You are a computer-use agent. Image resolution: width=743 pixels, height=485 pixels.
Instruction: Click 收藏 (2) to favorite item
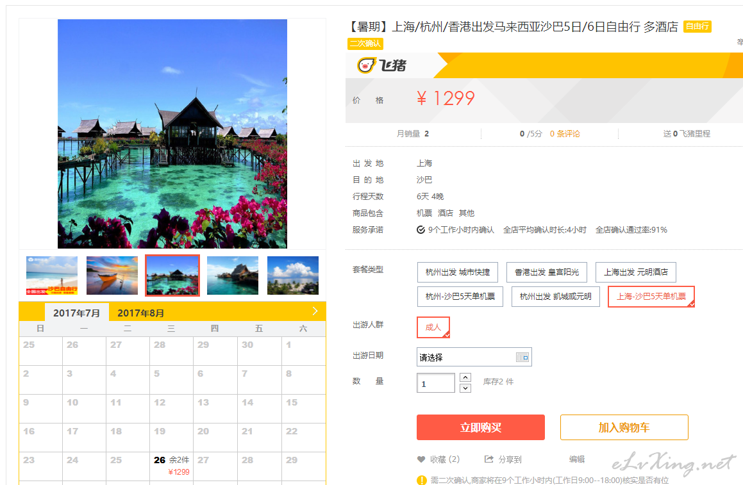[444, 459]
